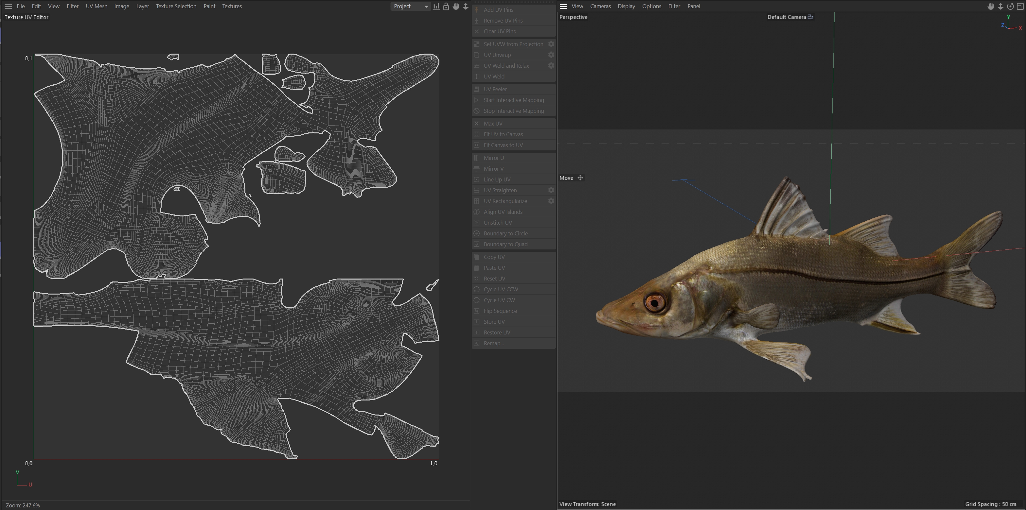Click the UV editor zoom arrows icon
The height and width of the screenshot is (510, 1026).
point(466,6)
